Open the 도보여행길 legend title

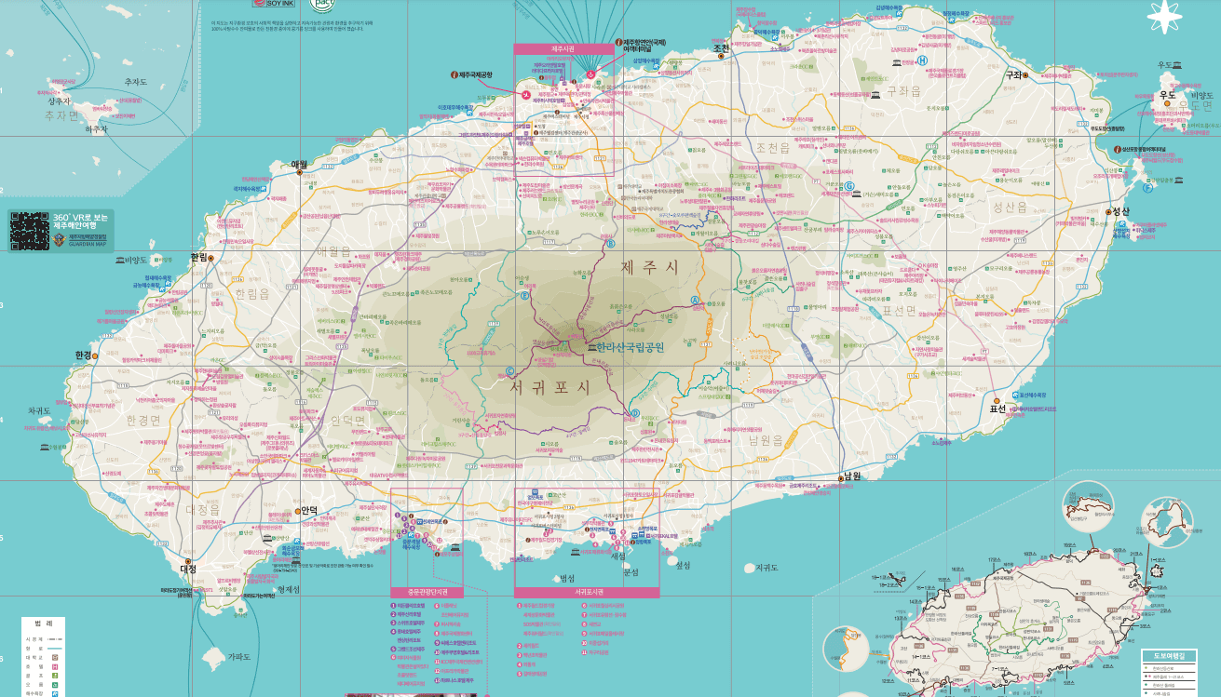(1168, 656)
